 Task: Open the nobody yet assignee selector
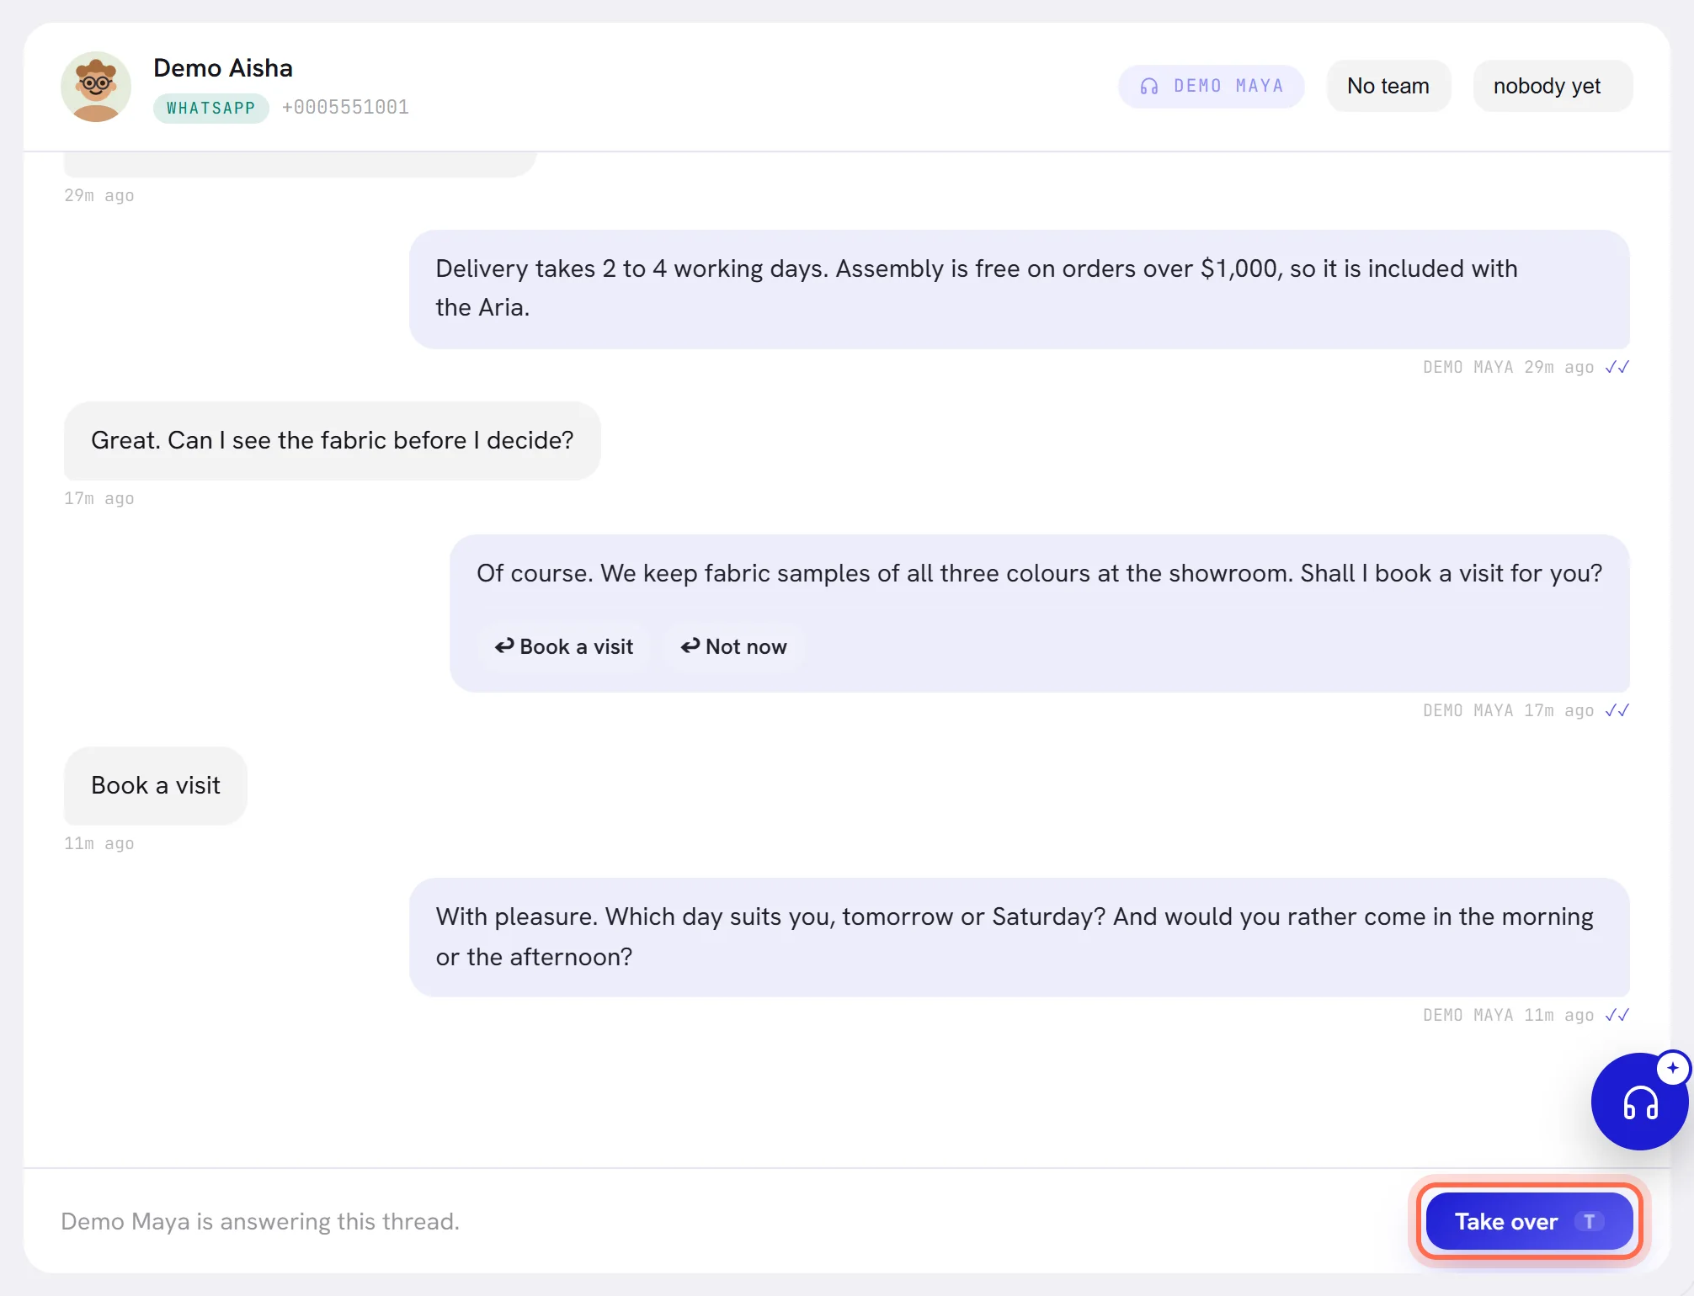pyautogui.click(x=1553, y=86)
